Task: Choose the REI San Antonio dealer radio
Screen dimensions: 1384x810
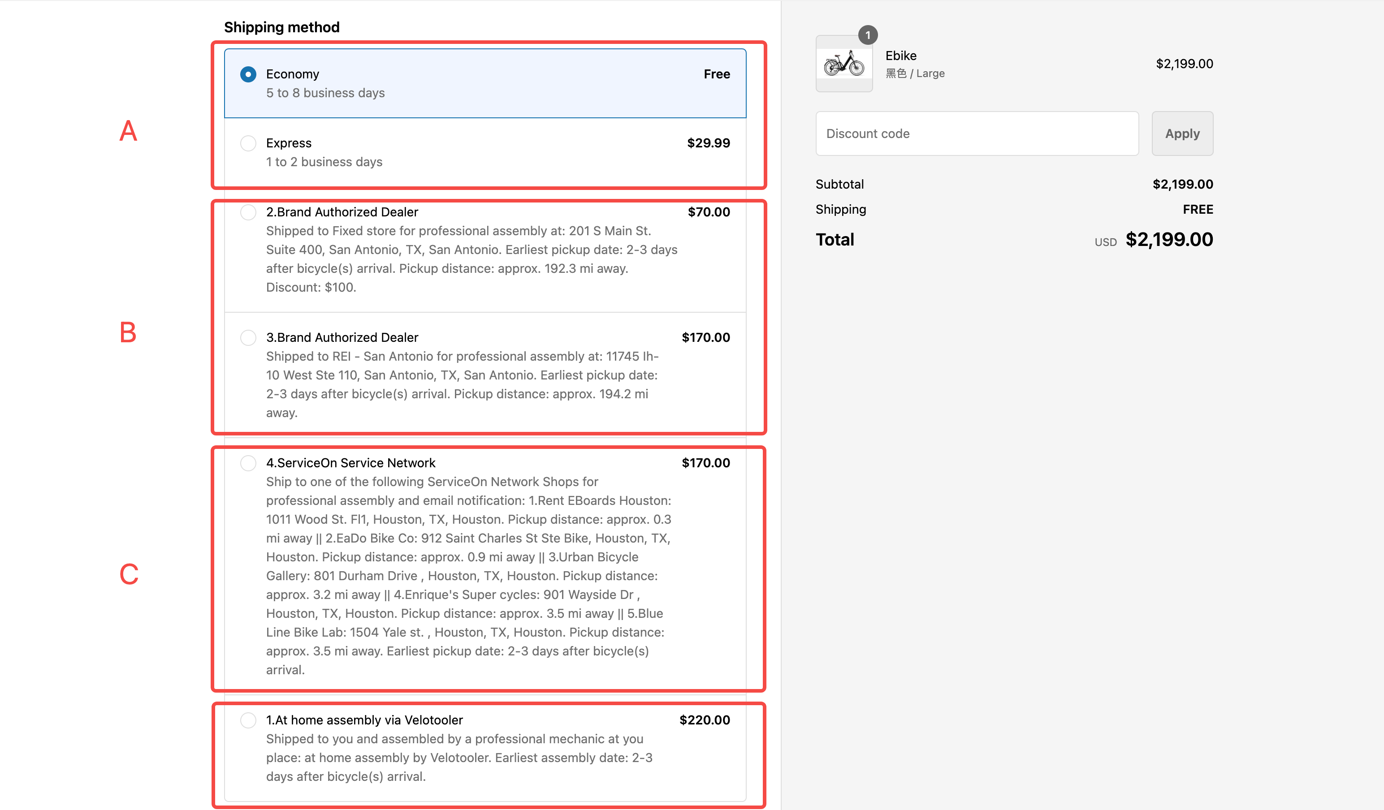Action: [x=248, y=337]
